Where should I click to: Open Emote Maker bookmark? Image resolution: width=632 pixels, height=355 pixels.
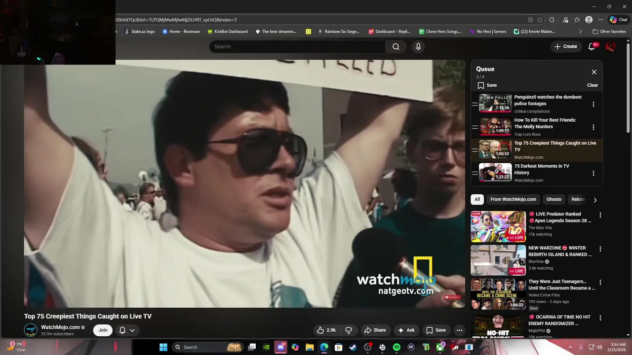tap(534, 32)
